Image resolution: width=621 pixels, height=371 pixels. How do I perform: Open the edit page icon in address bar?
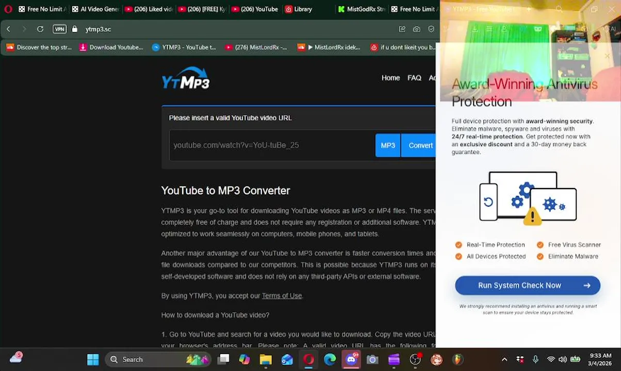click(402, 29)
